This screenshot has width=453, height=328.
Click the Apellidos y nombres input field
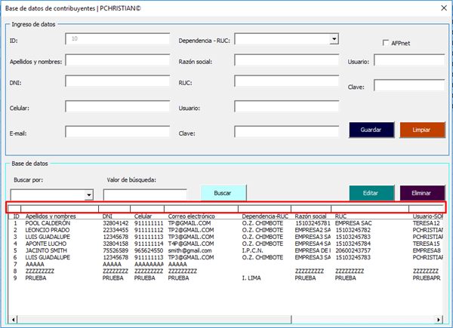click(117, 61)
